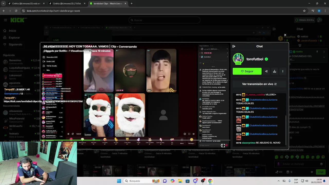Open torofutbol's LIVE avatar in clip panel
Viewport: 329px width, 185px height.
(238, 59)
